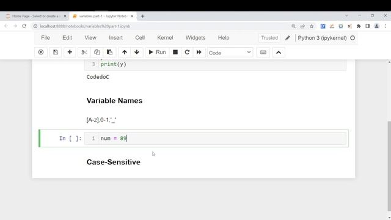Open command palette keyboard icon
This screenshot has width=391, height=220.
pyautogui.click(x=263, y=53)
